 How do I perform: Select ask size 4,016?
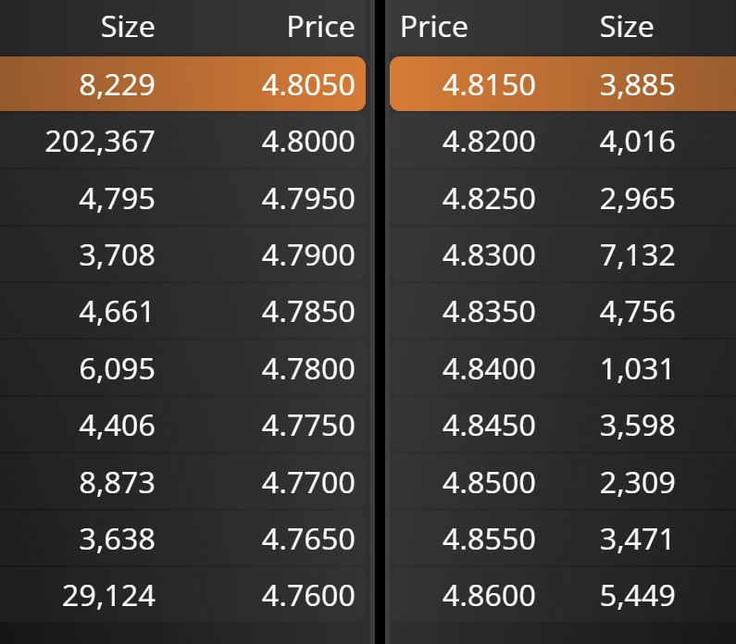[x=637, y=142]
